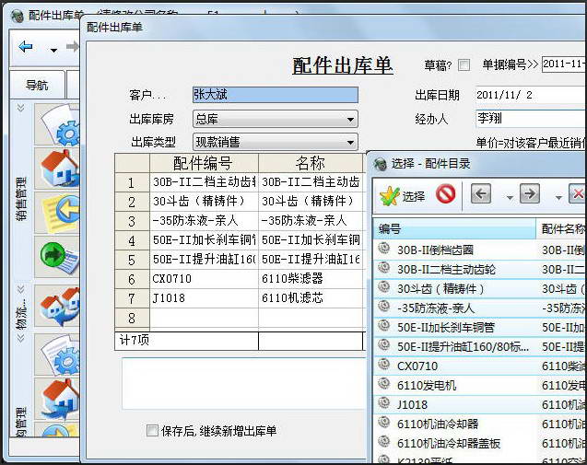Click the 名称 column header in order grid
The image size is (587, 465).
pyautogui.click(x=311, y=163)
